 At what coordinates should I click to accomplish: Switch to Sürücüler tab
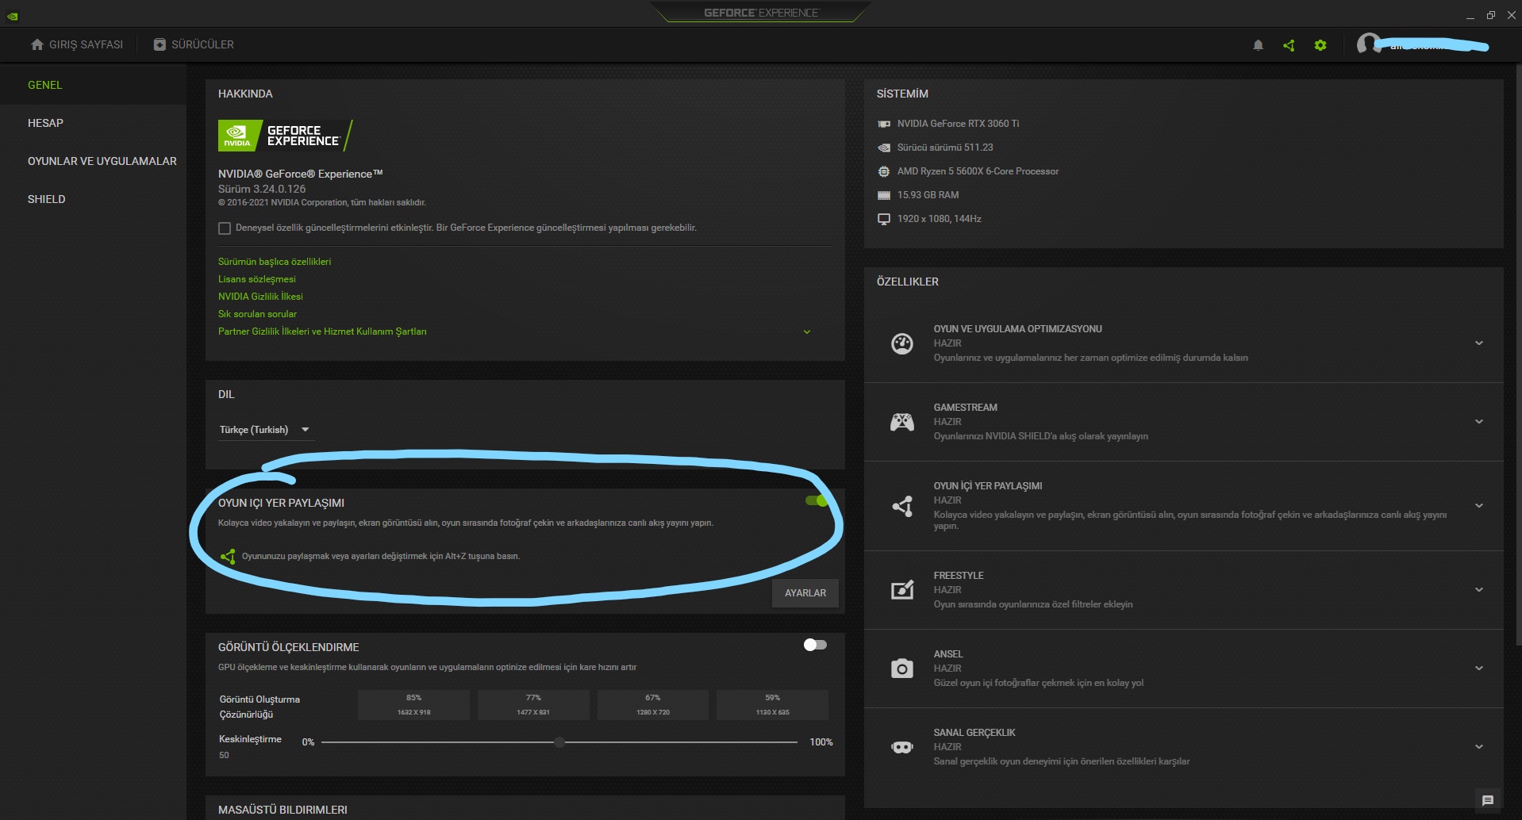point(194,44)
